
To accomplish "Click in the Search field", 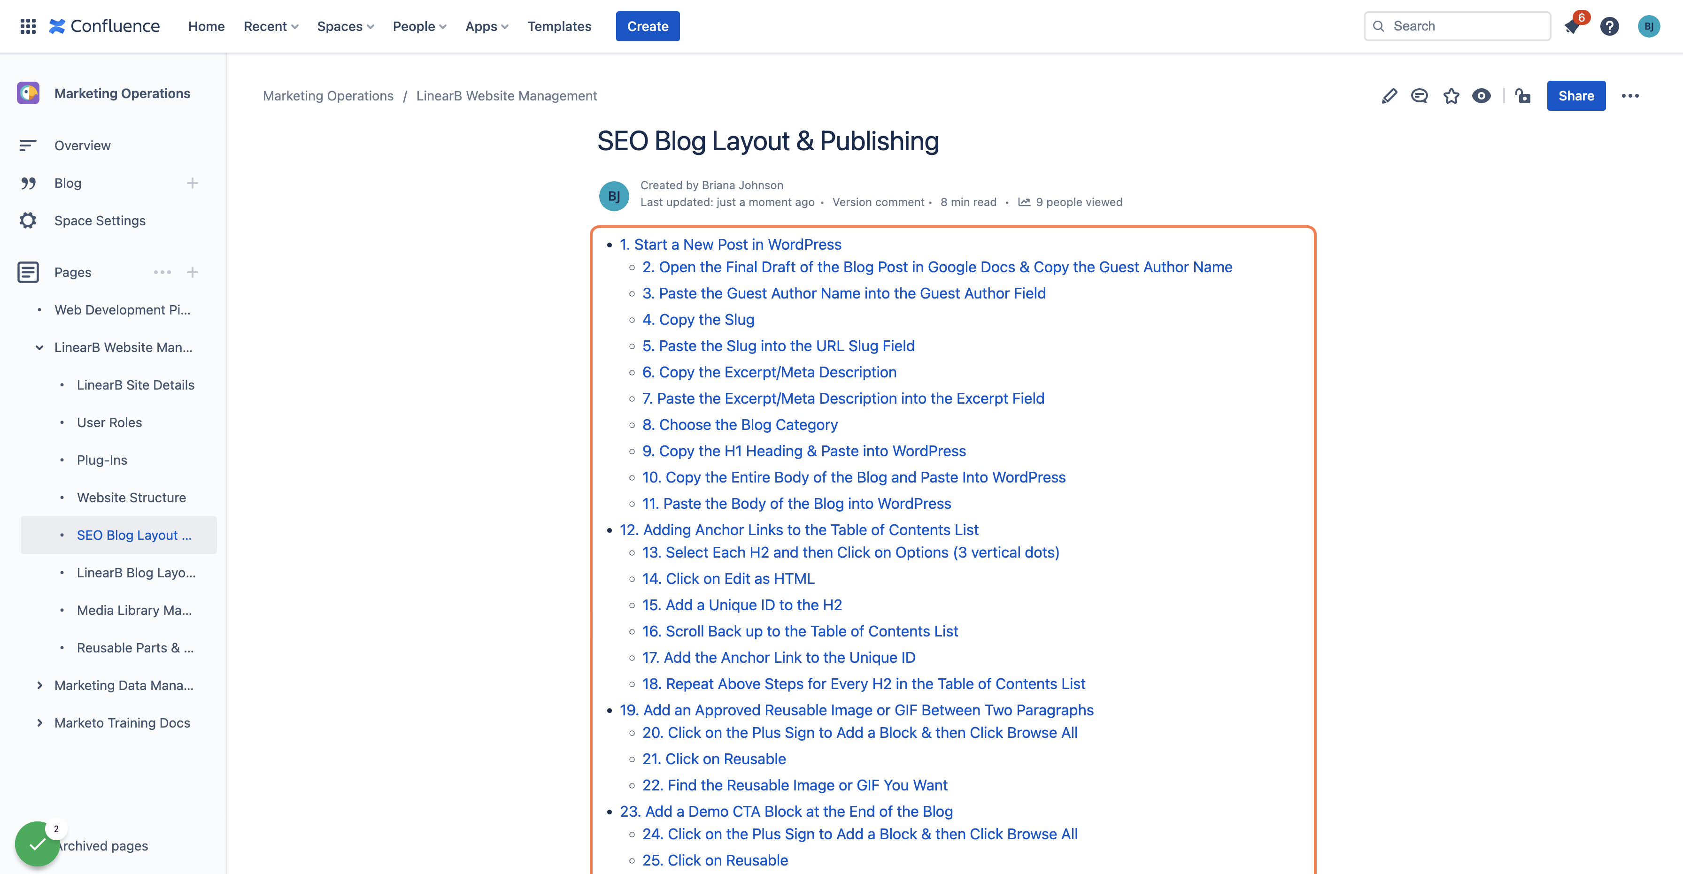I will tap(1457, 26).
